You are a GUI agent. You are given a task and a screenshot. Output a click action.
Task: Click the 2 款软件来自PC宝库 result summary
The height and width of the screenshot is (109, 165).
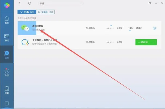click(27, 18)
